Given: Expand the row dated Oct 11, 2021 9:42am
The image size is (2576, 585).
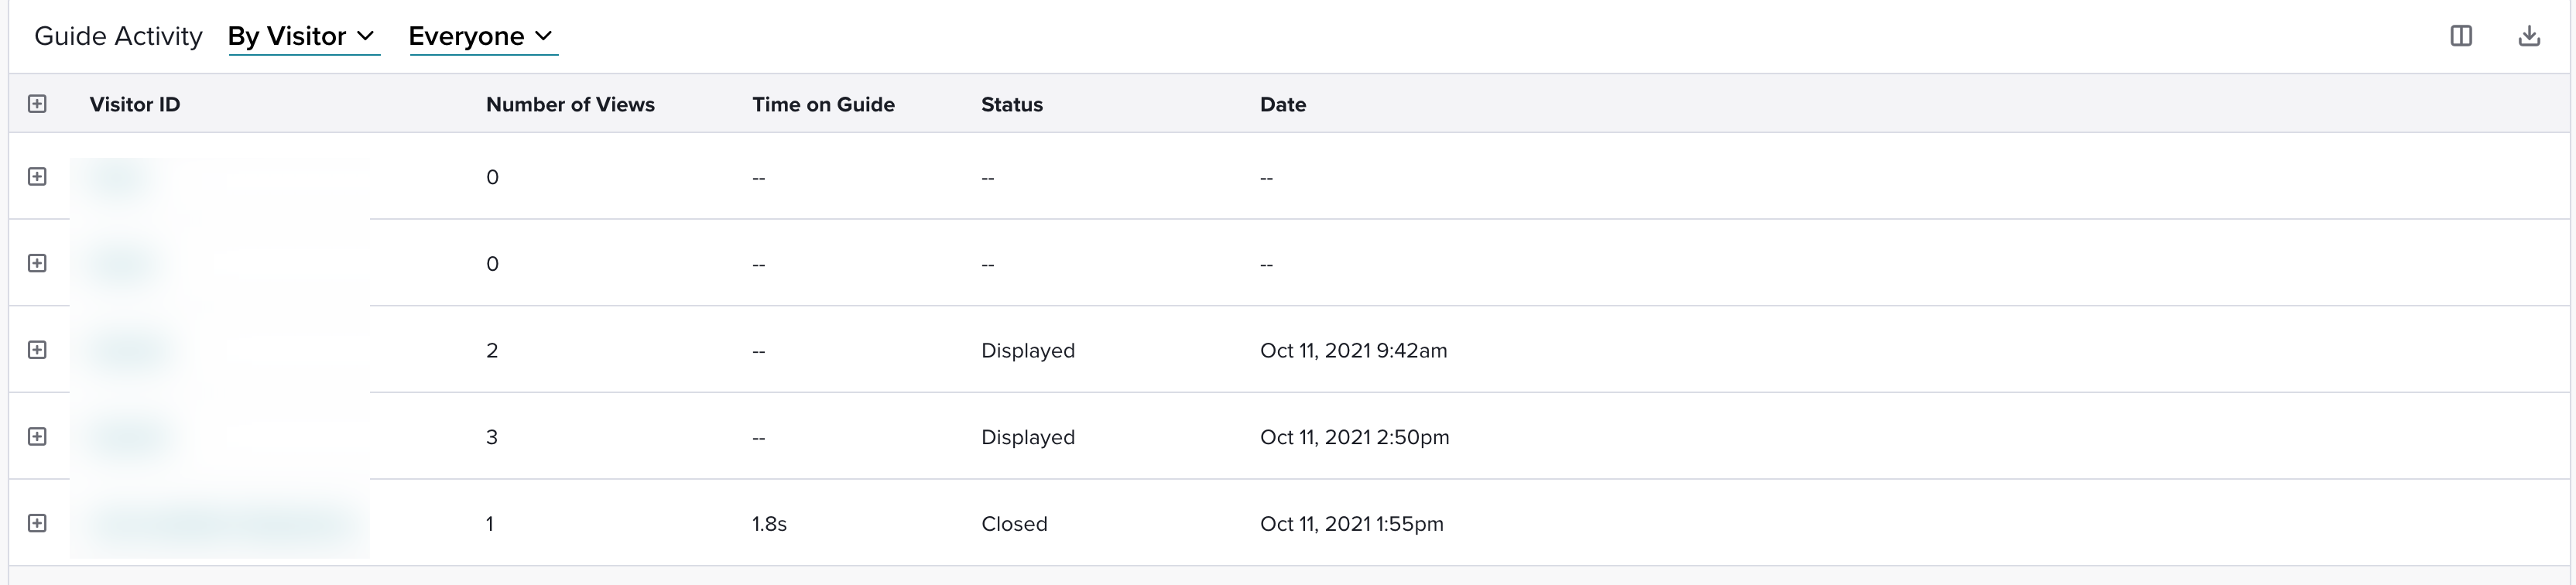Looking at the screenshot, I should tap(37, 350).
